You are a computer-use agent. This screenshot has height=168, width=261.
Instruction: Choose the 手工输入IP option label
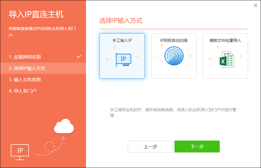[x=122, y=41]
